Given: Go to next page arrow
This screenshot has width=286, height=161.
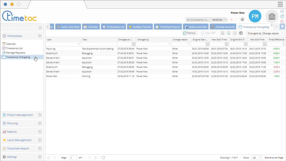Looking at the screenshot, I should (89, 158).
